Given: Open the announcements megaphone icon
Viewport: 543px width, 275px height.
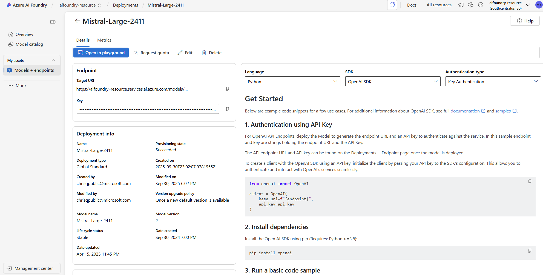Looking at the screenshot, I should point(461,5).
